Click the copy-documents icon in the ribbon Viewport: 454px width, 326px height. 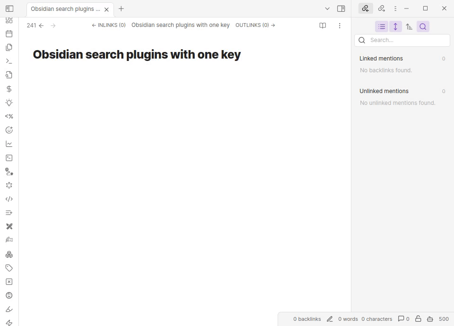9,47
